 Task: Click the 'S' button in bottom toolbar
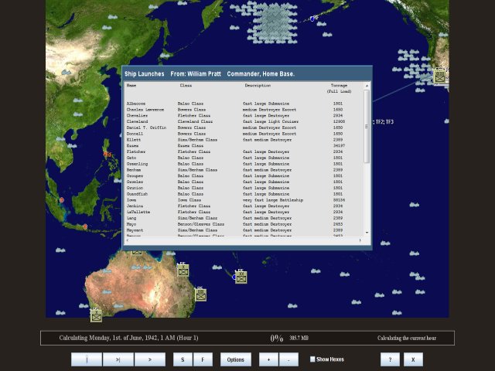pyautogui.click(x=183, y=359)
